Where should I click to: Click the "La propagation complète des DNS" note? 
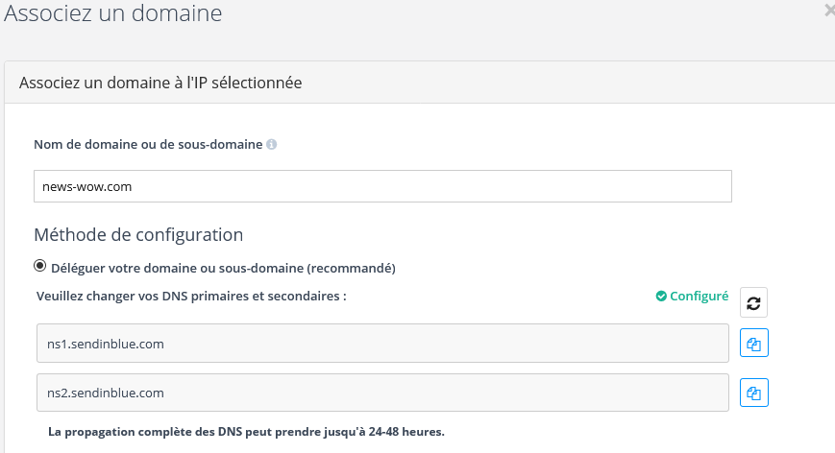pos(246,431)
